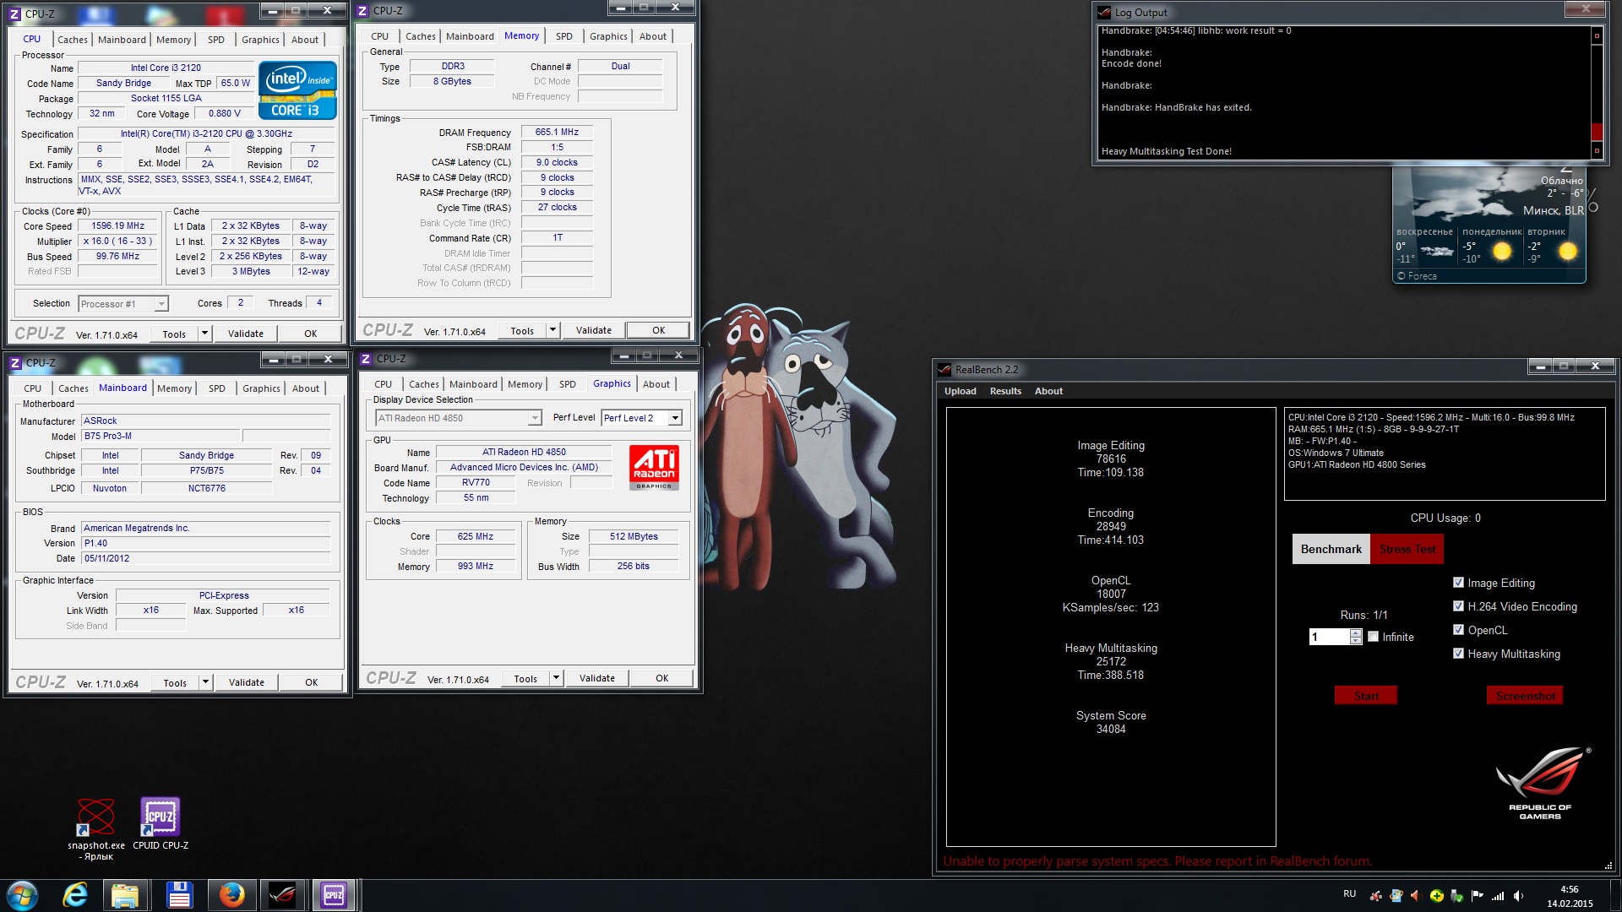Uncheck H.264 Video Encoding checkbox
The image size is (1622, 912).
(1458, 606)
